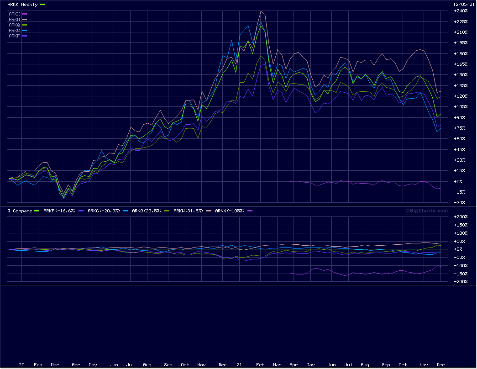The height and width of the screenshot is (369, 477).
Task: Click the green swatch after "% Compare"
Action: click(x=37, y=211)
